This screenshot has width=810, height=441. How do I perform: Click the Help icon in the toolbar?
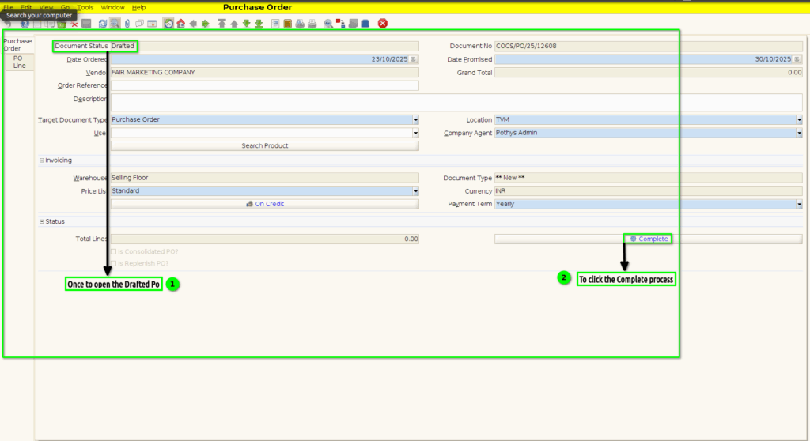coord(25,24)
